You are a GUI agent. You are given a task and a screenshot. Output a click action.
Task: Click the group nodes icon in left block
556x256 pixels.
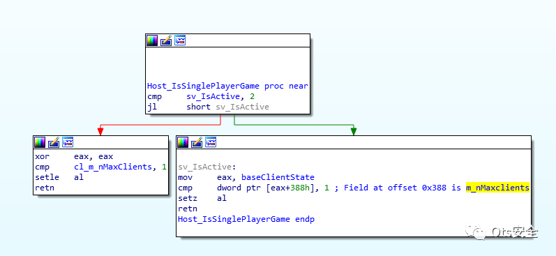68,142
